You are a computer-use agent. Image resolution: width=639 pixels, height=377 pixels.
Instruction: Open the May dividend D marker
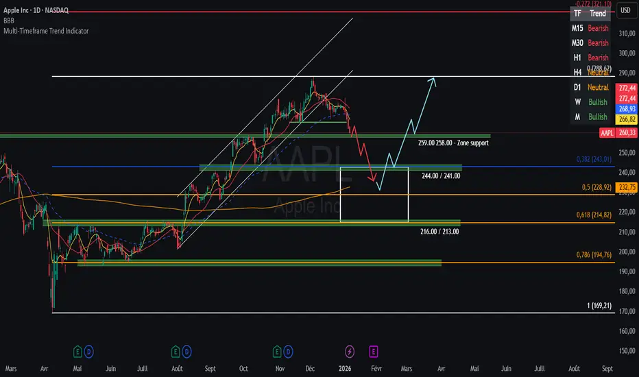[x=88, y=352]
